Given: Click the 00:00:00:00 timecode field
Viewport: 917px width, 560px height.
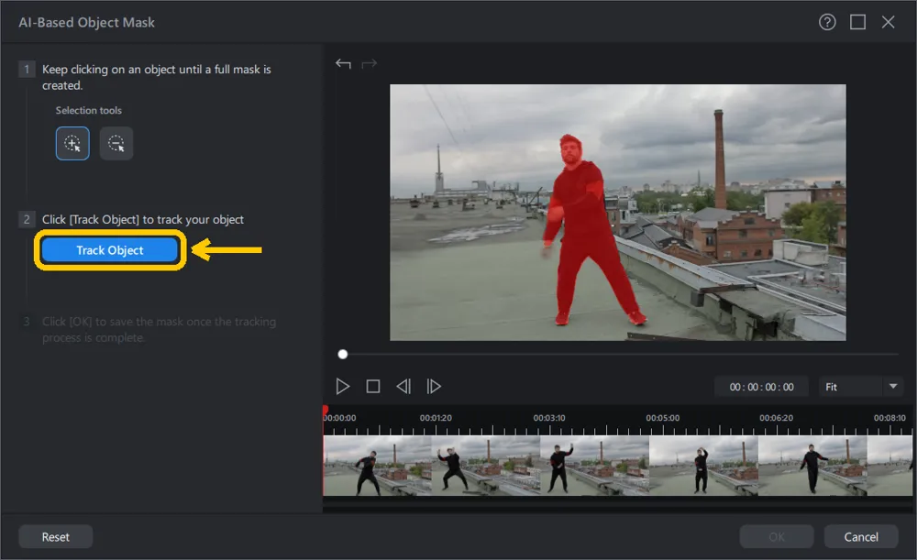Looking at the screenshot, I should [x=761, y=387].
